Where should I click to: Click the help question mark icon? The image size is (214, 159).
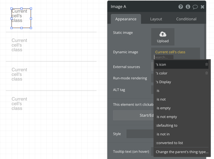pos(181,7)
